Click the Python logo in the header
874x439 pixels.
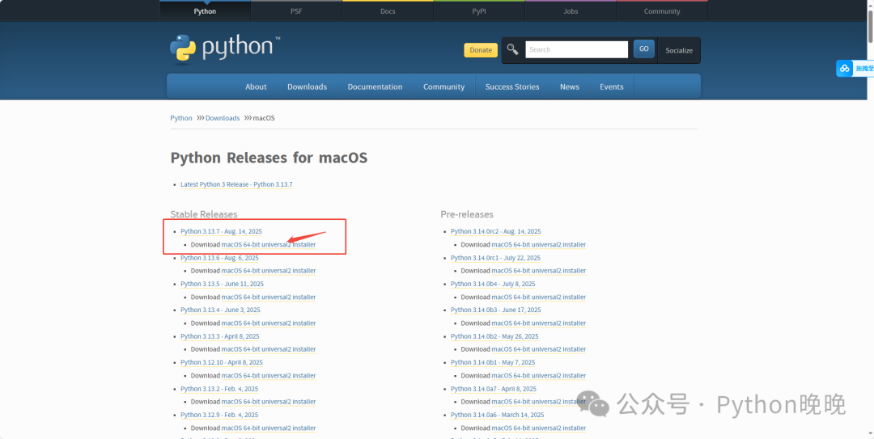[225, 49]
